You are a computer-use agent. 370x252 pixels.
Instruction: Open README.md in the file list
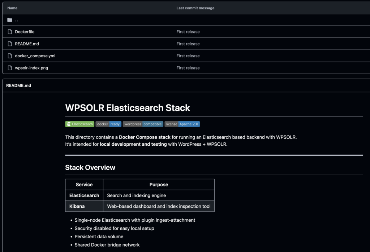(27, 44)
